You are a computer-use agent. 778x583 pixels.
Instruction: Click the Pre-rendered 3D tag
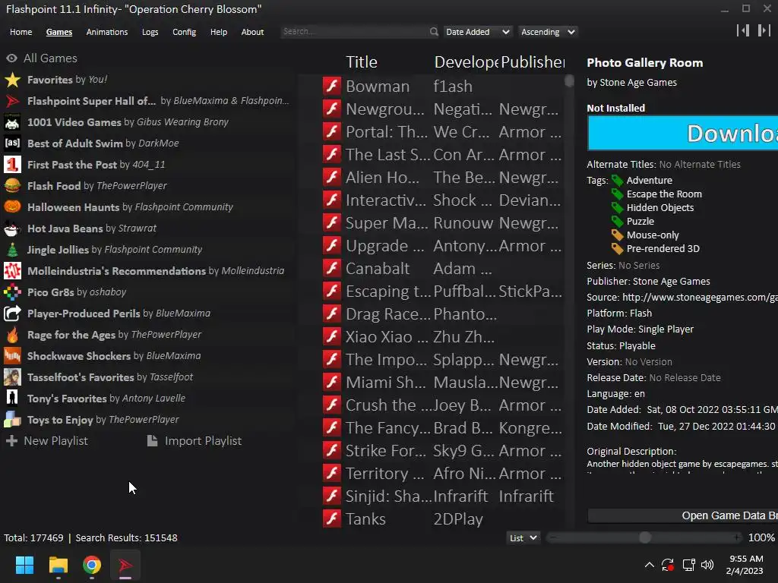point(663,249)
